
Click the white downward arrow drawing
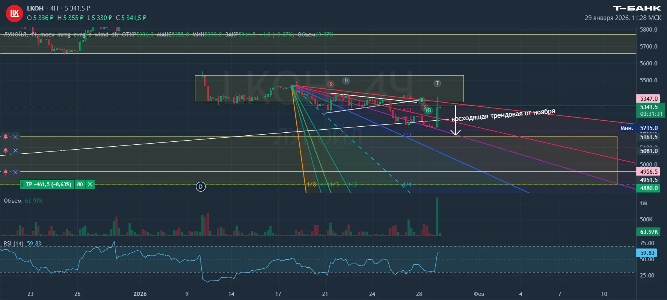(456, 121)
